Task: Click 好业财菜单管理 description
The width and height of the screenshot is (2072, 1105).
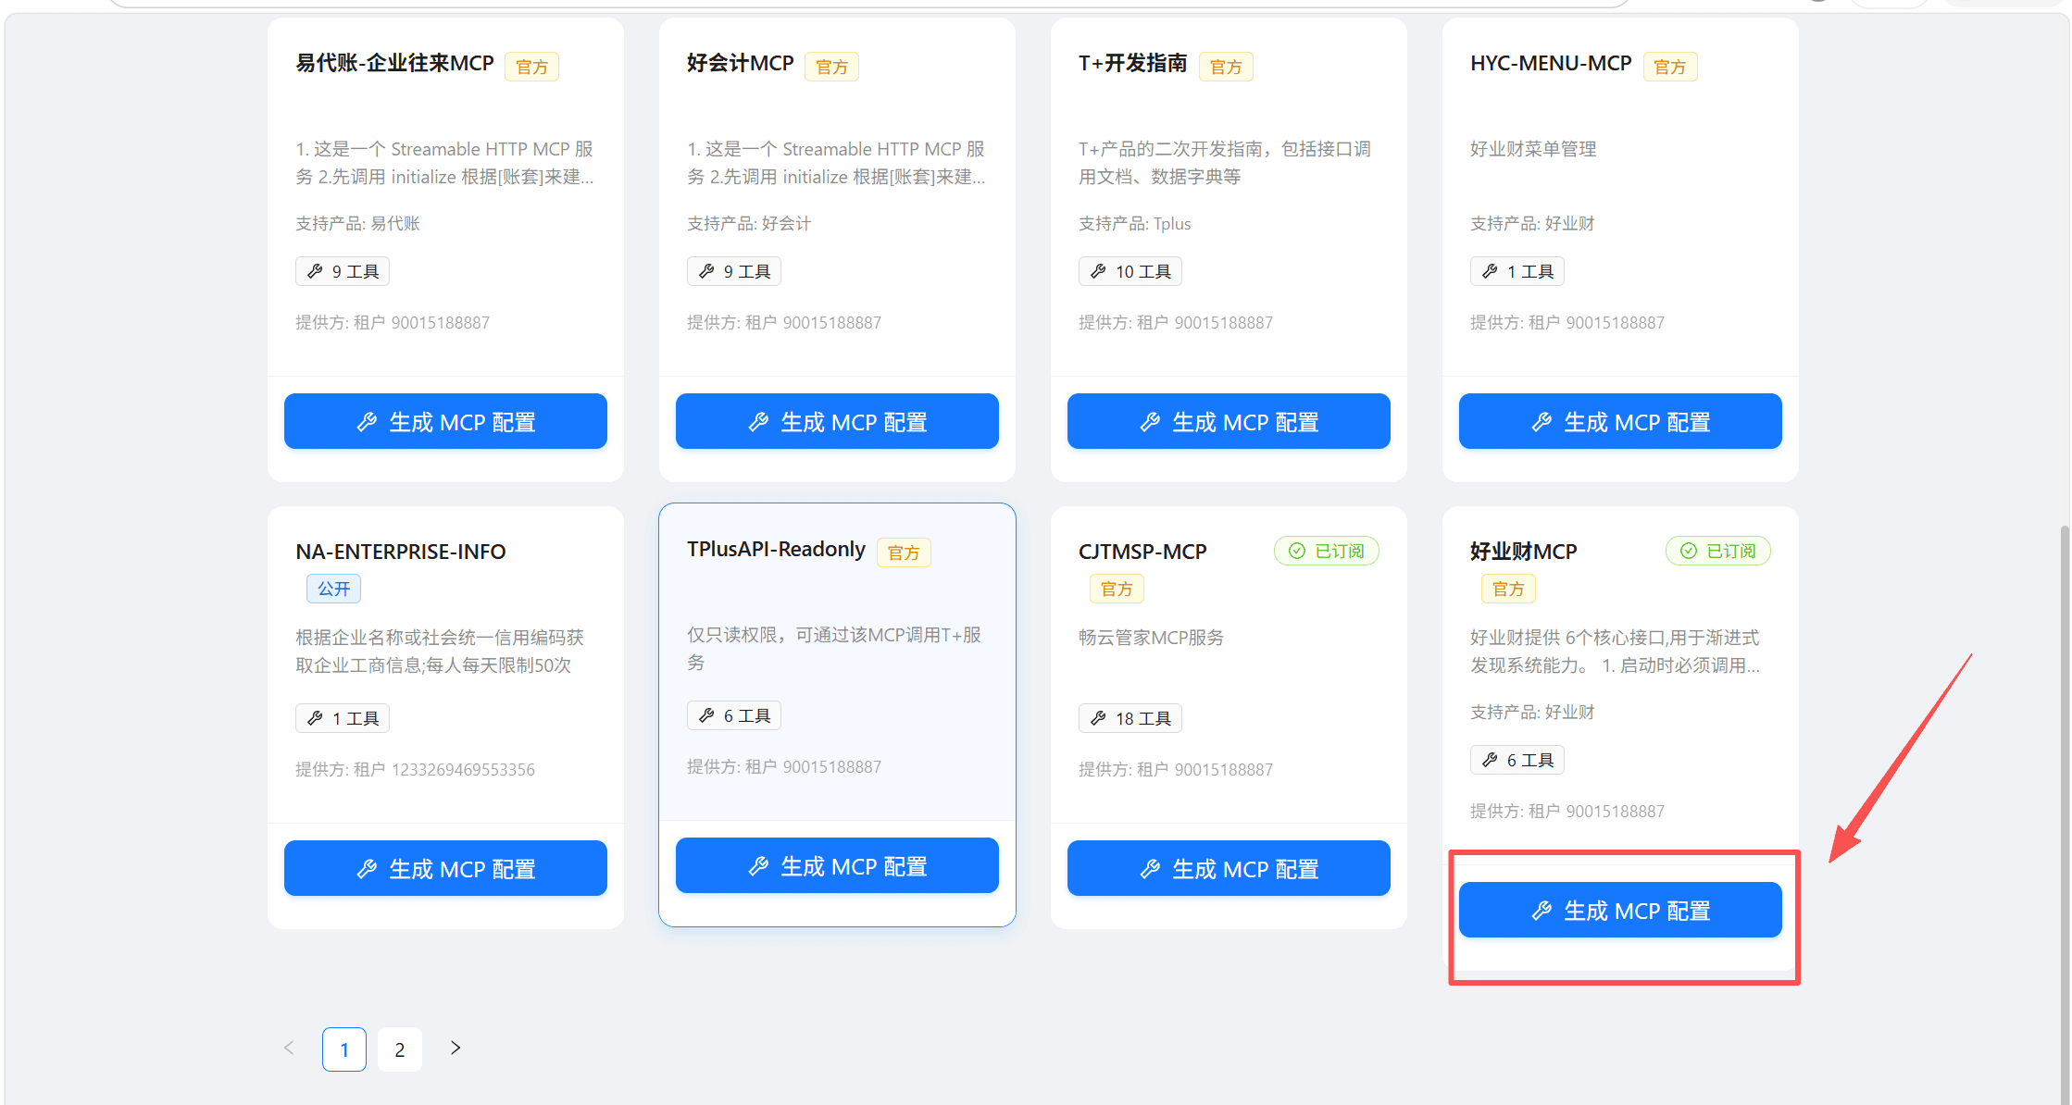Action: [x=1533, y=149]
